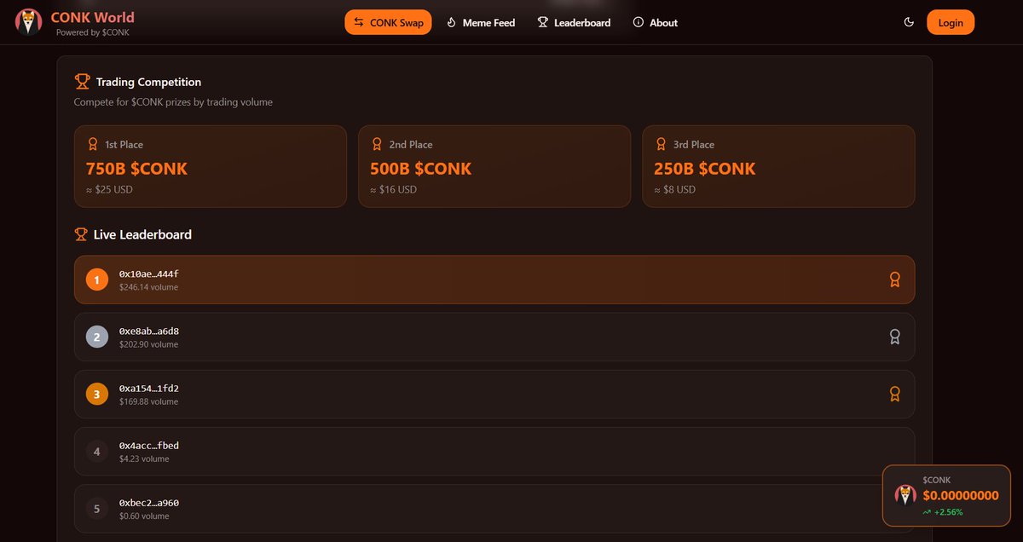Click the award ribbon on 0x10ae…444f row

pos(894,280)
